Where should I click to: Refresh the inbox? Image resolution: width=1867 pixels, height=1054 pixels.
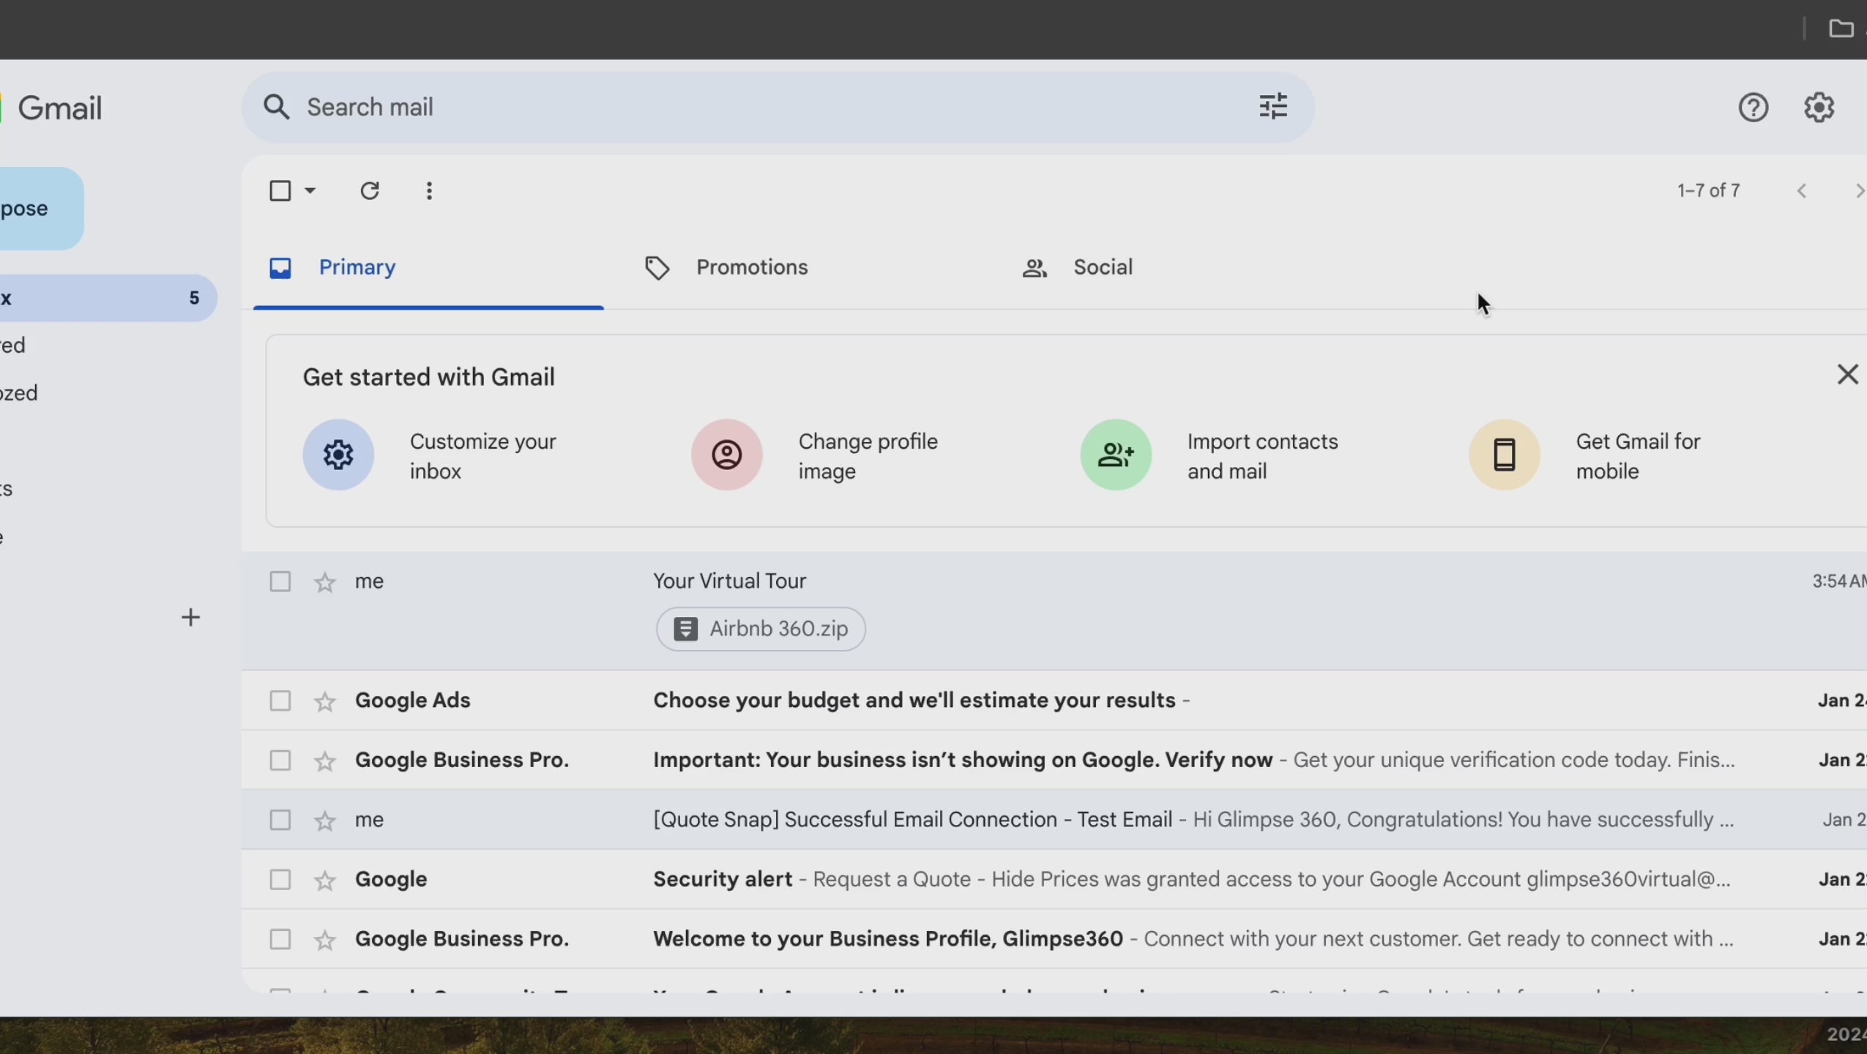point(370,191)
